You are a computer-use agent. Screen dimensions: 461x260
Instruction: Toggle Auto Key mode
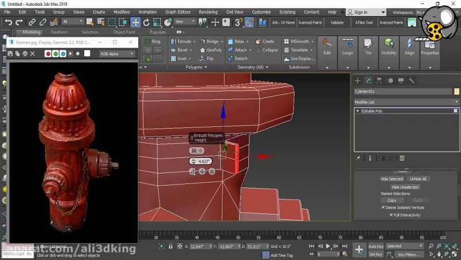coord(376,247)
